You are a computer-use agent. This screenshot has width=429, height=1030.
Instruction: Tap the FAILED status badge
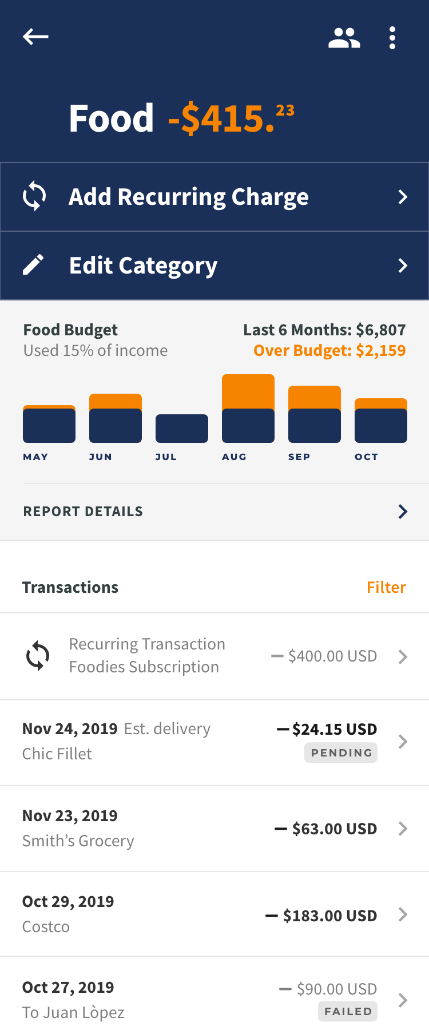348,1011
